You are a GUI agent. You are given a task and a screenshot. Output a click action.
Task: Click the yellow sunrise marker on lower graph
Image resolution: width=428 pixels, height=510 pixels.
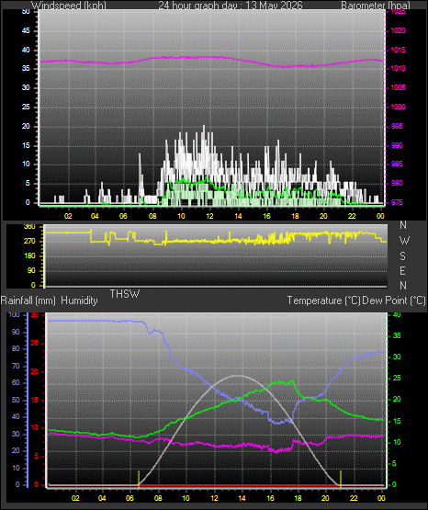click(139, 480)
